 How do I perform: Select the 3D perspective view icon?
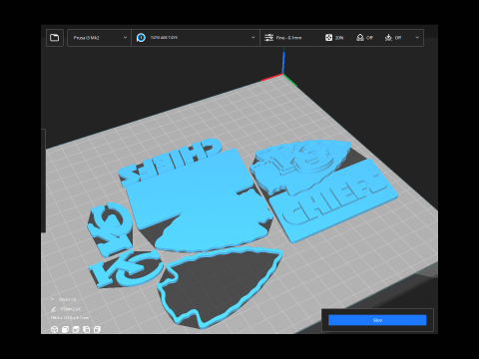54,329
